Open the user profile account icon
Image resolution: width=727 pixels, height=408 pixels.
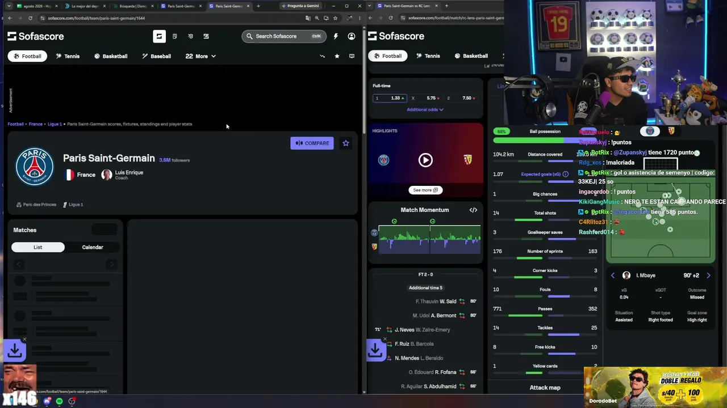tap(352, 36)
